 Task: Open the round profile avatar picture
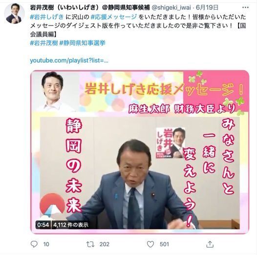coord(14,14)
